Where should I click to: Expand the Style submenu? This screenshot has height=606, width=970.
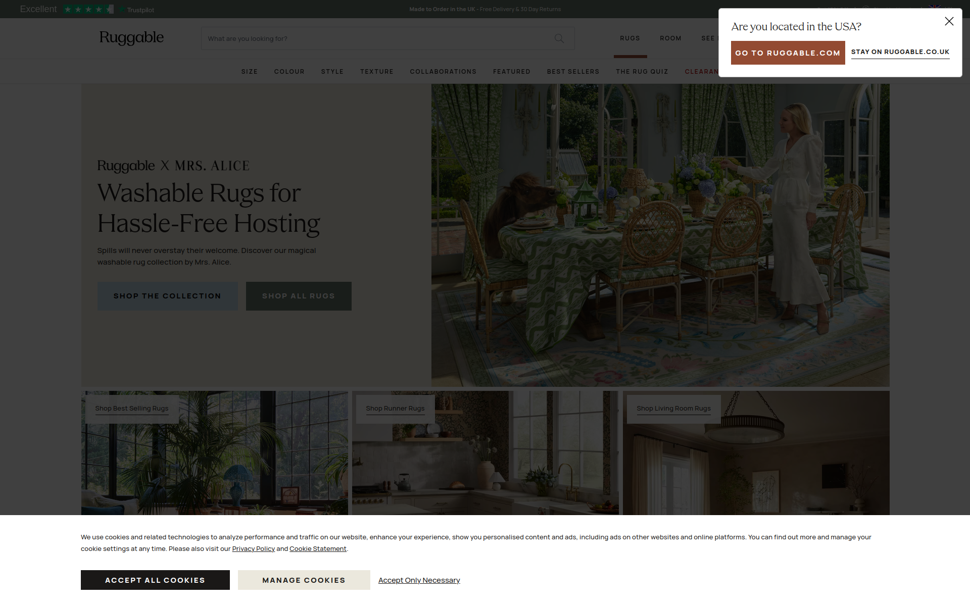pyautogui.click(x=332, y=72)
